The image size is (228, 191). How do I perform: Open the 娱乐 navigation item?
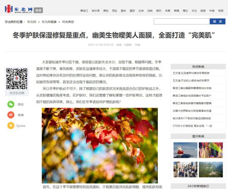159,11
